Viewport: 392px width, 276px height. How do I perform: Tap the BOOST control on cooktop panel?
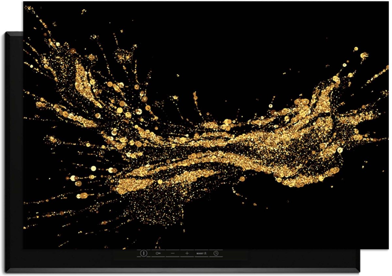pos(202,253)
